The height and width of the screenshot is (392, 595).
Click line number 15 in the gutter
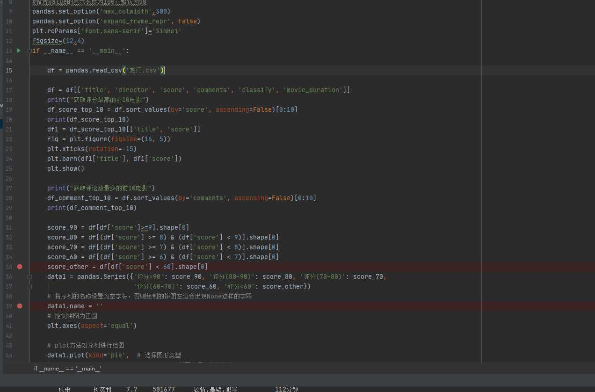pos(9,70)
